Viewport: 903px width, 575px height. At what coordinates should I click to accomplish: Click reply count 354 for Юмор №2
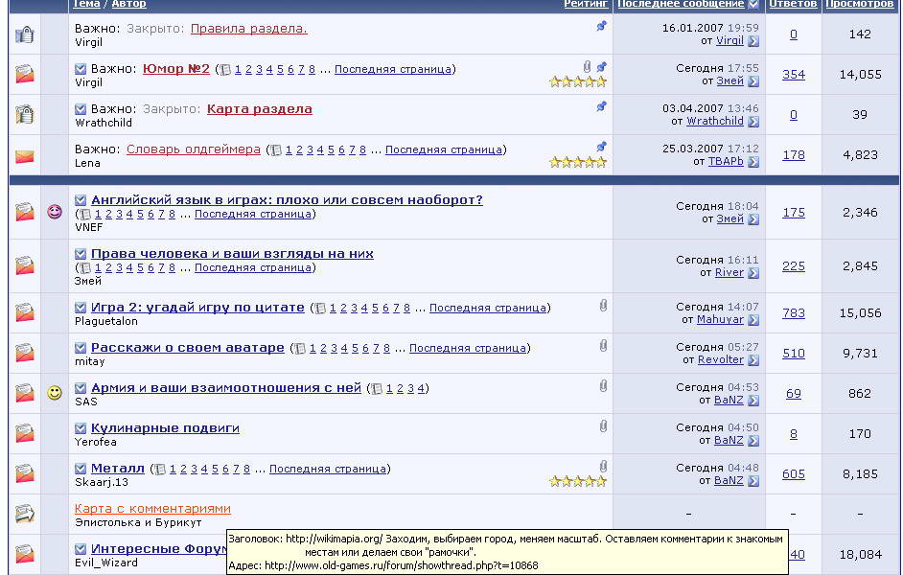tap(794, 75)
